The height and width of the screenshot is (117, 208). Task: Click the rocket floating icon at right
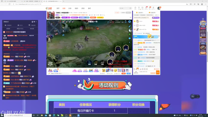click(x=165, y=107)
